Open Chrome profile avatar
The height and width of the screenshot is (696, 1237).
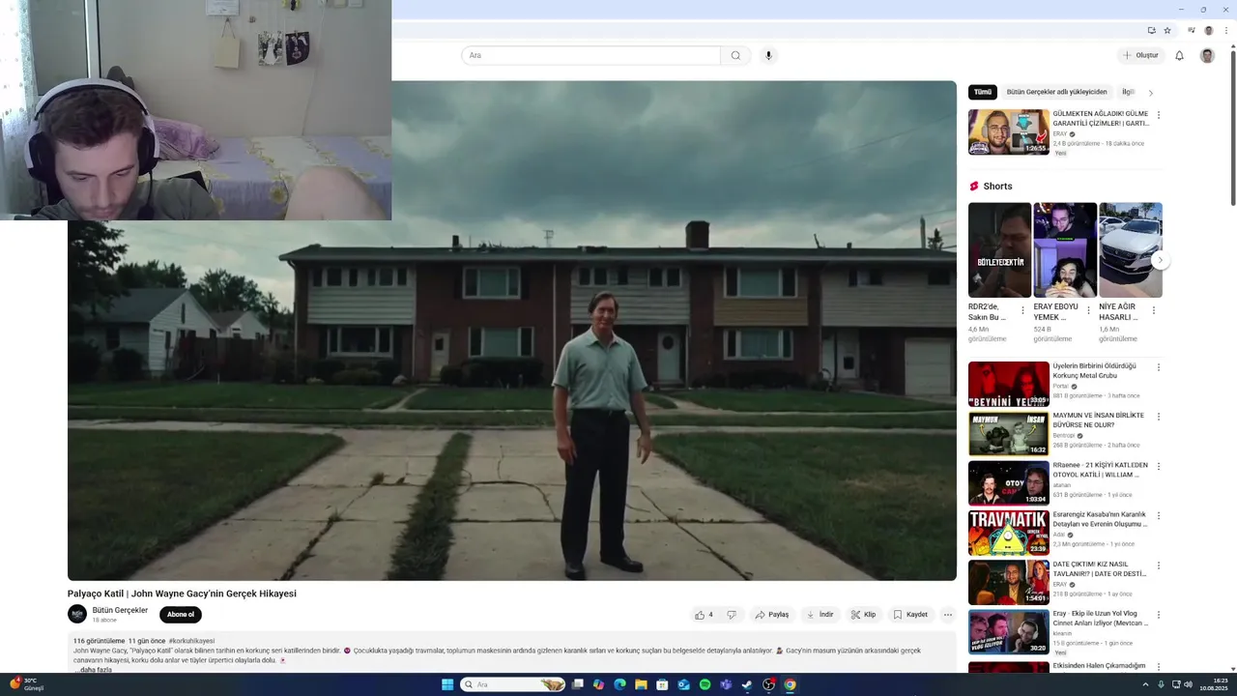1208,30
